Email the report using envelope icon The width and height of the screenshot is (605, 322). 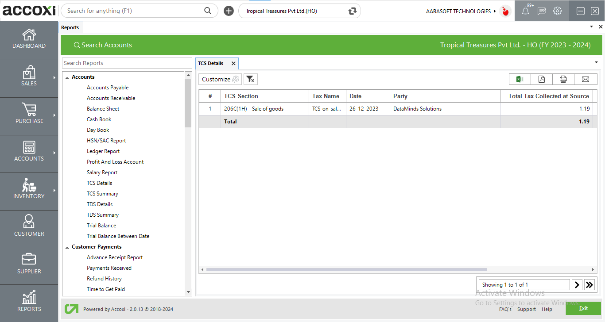586,79
